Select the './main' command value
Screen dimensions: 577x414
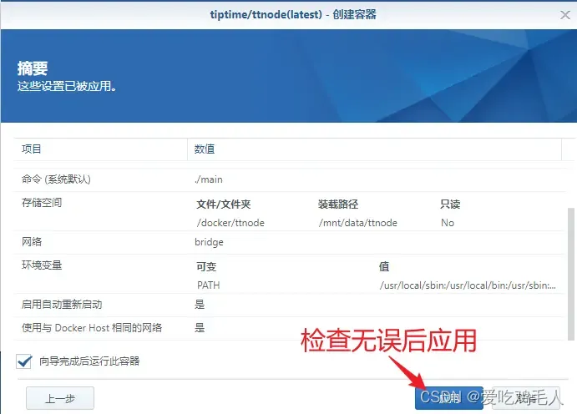[209, 179]
